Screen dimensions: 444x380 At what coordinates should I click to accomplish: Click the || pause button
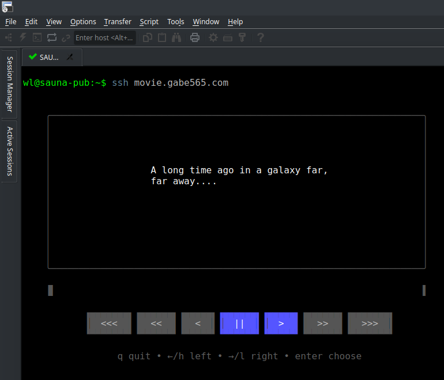[x=239, y=323]
